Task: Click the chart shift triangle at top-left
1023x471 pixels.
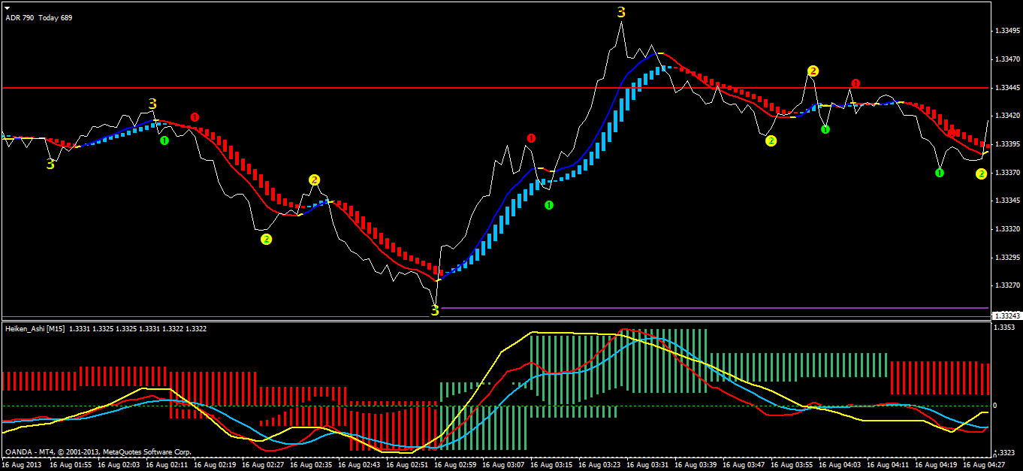Action: click(x=7, y=7)
